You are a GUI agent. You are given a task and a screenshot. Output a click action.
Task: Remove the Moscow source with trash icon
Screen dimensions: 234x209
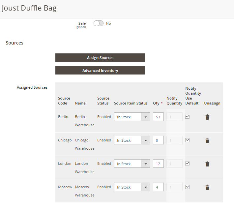pos(207,187)
